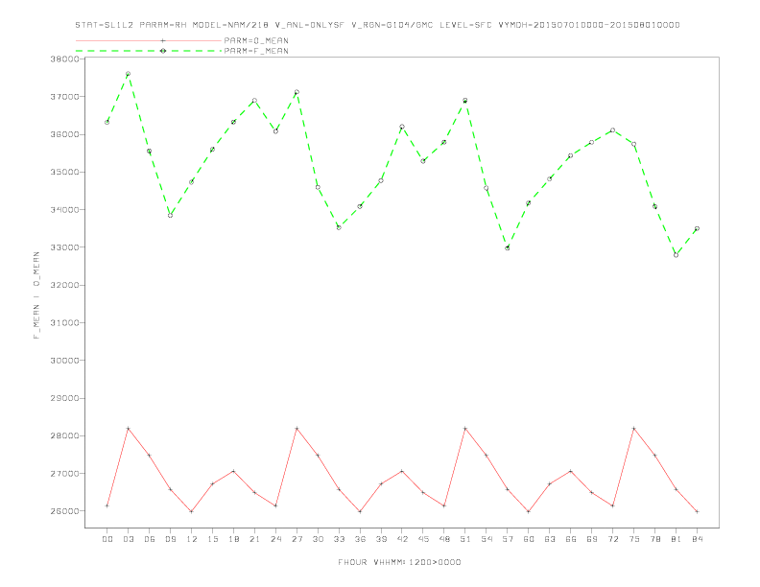This screenshot has width=760, height=587.
Task: Select the red O_MEAN peak point at hour 75
Action: click(x=634, y=428)
